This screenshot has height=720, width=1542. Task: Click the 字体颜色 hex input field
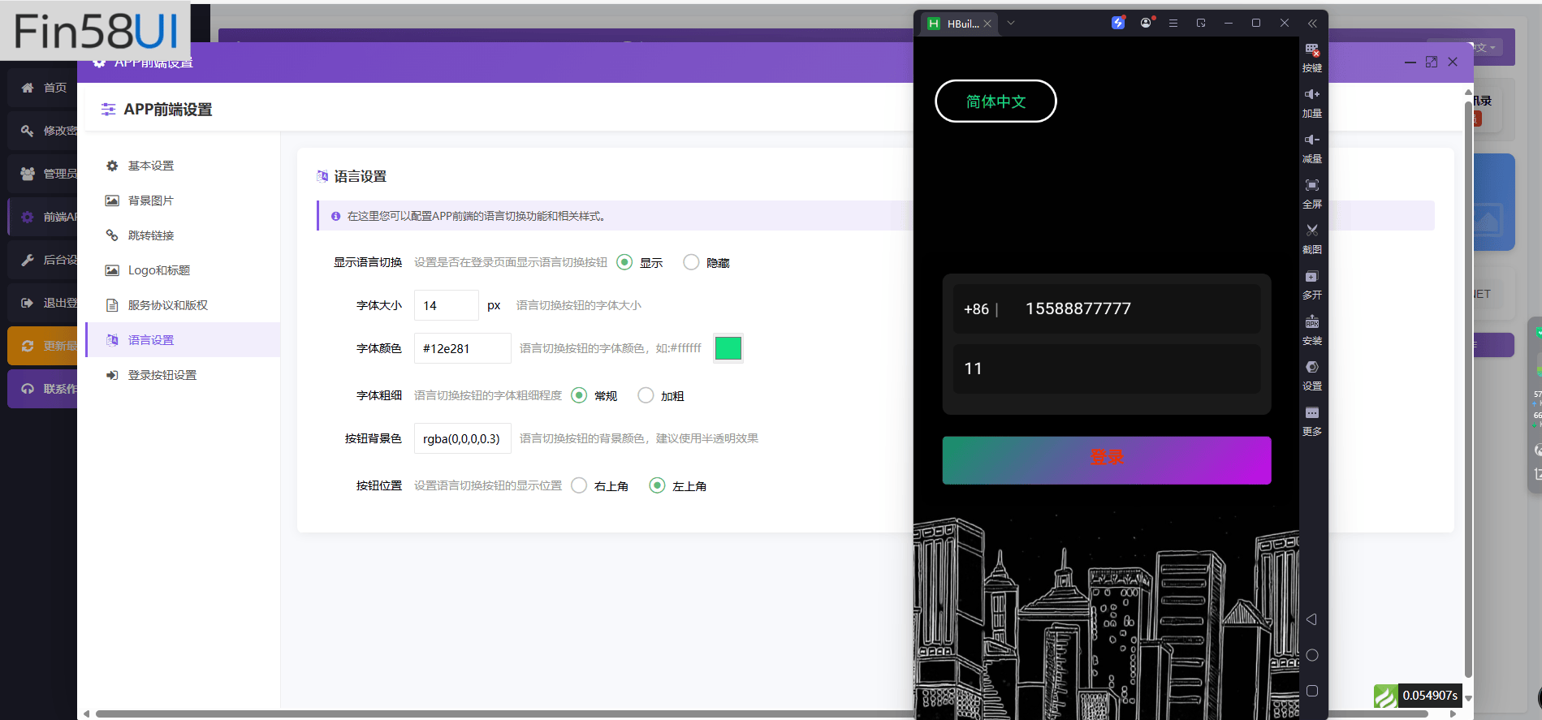click(462, 348)
